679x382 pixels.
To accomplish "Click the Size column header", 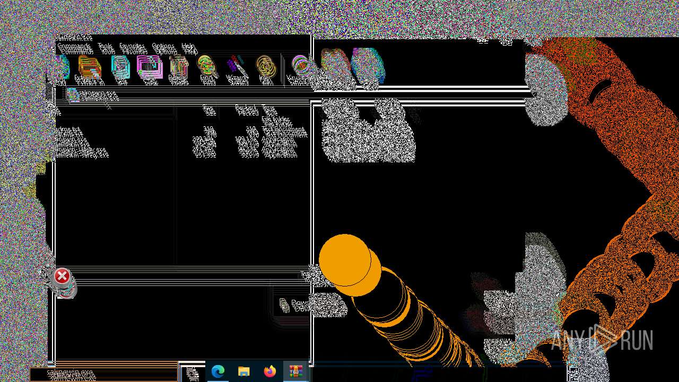I will click(210, 111).
